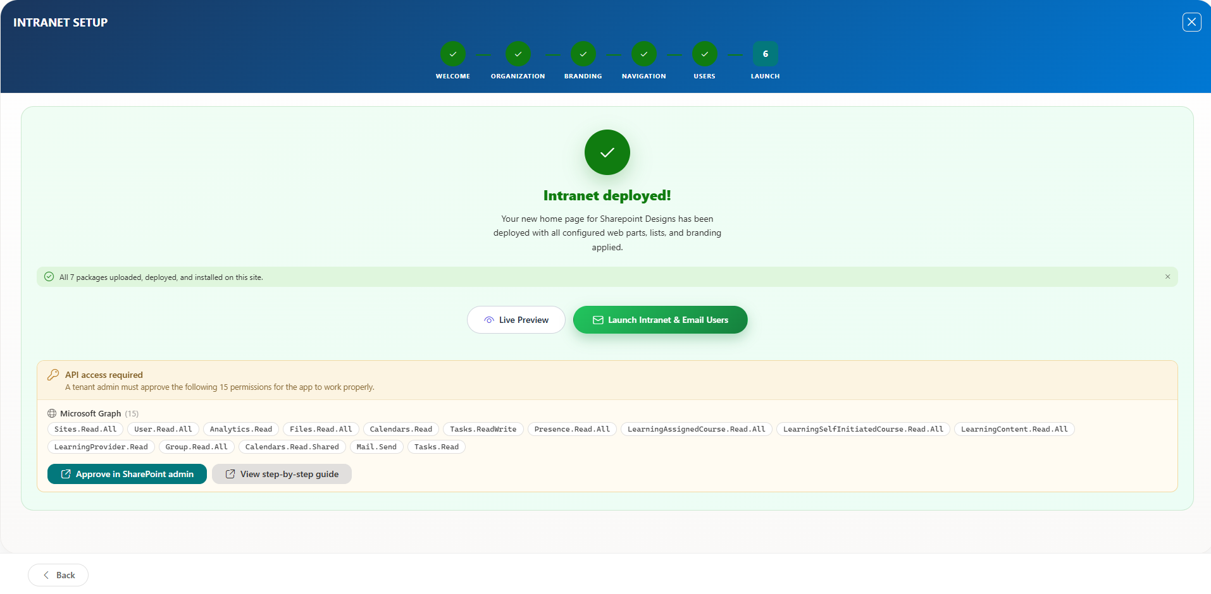Click the LearningSelfInitiatedCourse.Read.All chip
1211x594 pixels.
[x=863, y=429]
